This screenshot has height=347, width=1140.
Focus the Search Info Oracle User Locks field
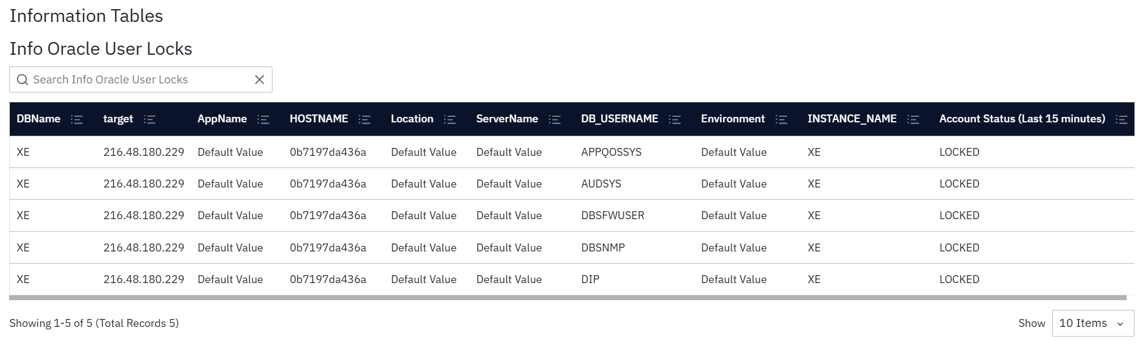(140, 80)
